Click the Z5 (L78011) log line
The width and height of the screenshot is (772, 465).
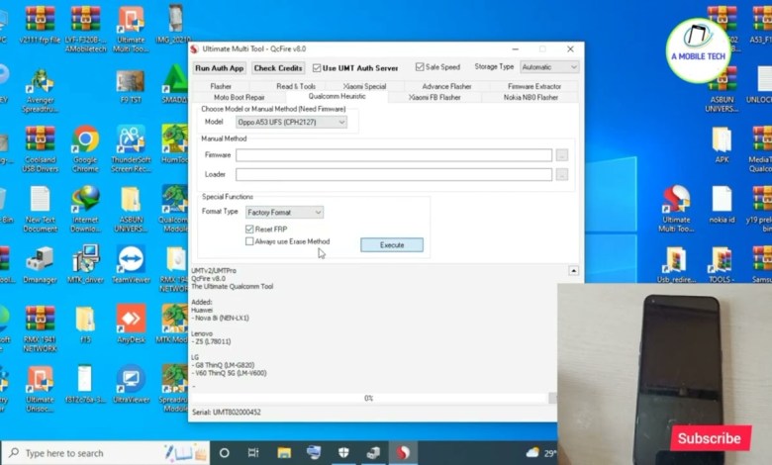(211, 341)
